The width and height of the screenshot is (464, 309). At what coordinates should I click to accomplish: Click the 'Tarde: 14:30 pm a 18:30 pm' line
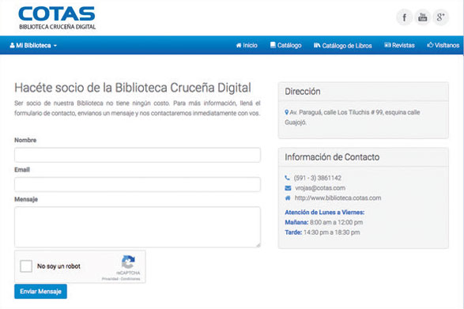323,232
